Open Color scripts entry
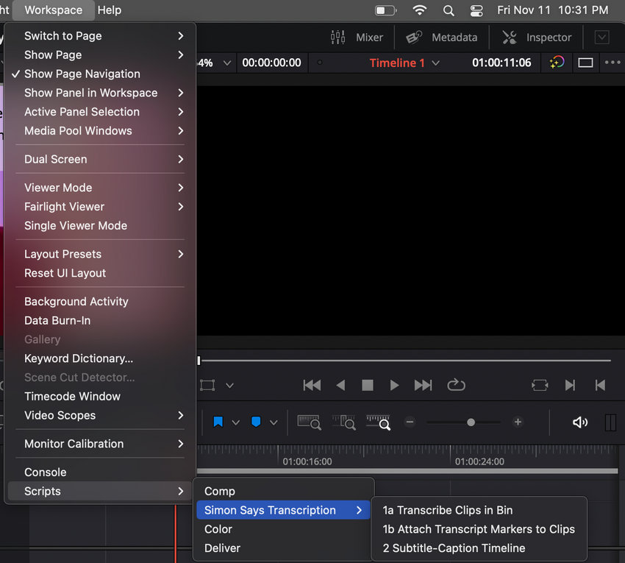 283,529
